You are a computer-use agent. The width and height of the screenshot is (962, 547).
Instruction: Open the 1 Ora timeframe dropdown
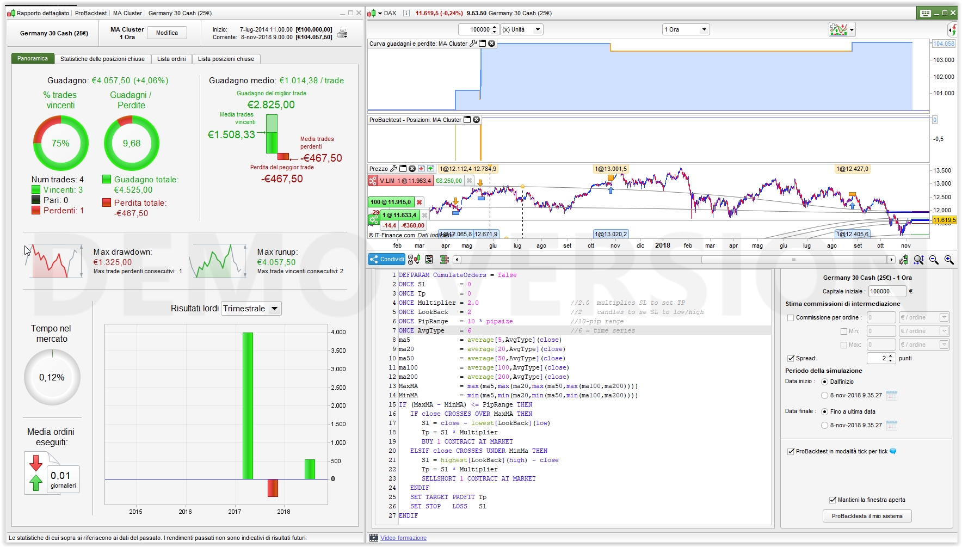click(x=685, y=29)
